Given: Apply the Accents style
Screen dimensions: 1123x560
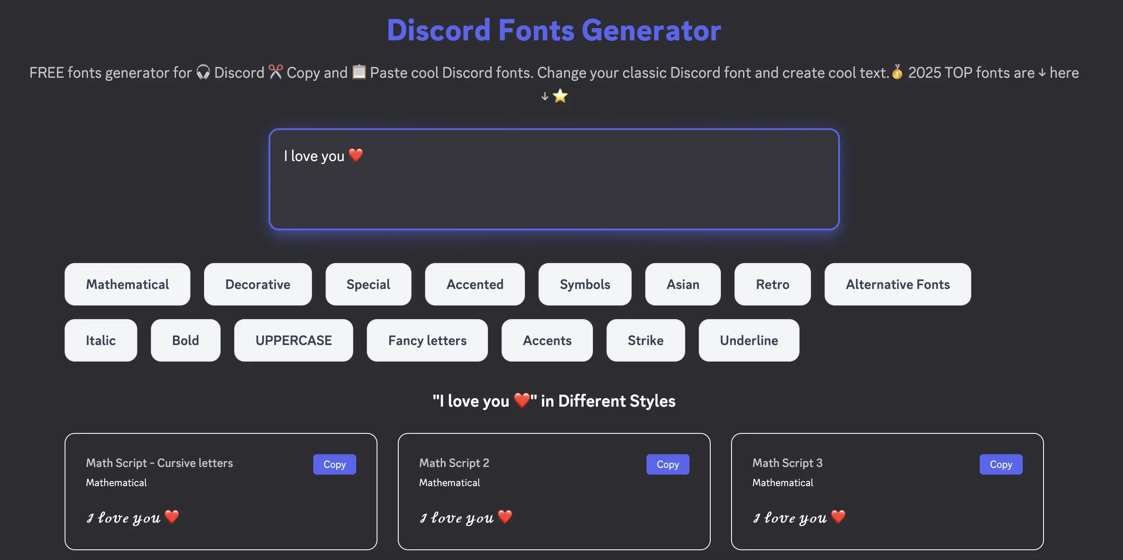Looking at the screenshot, I should click(x=547, y=340).
